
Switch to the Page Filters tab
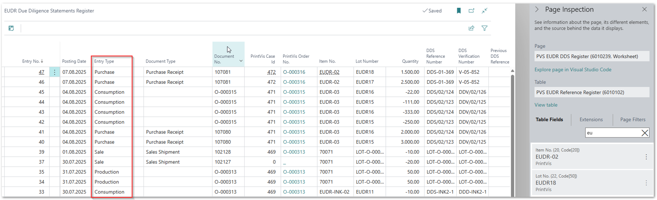pos(633,119)
